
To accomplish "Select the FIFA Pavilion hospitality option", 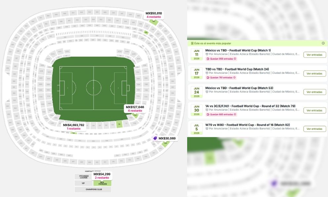I will click(x=102, y=183).
